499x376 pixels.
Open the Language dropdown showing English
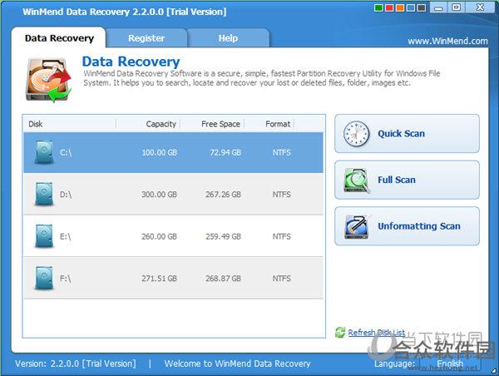point(450,364)
